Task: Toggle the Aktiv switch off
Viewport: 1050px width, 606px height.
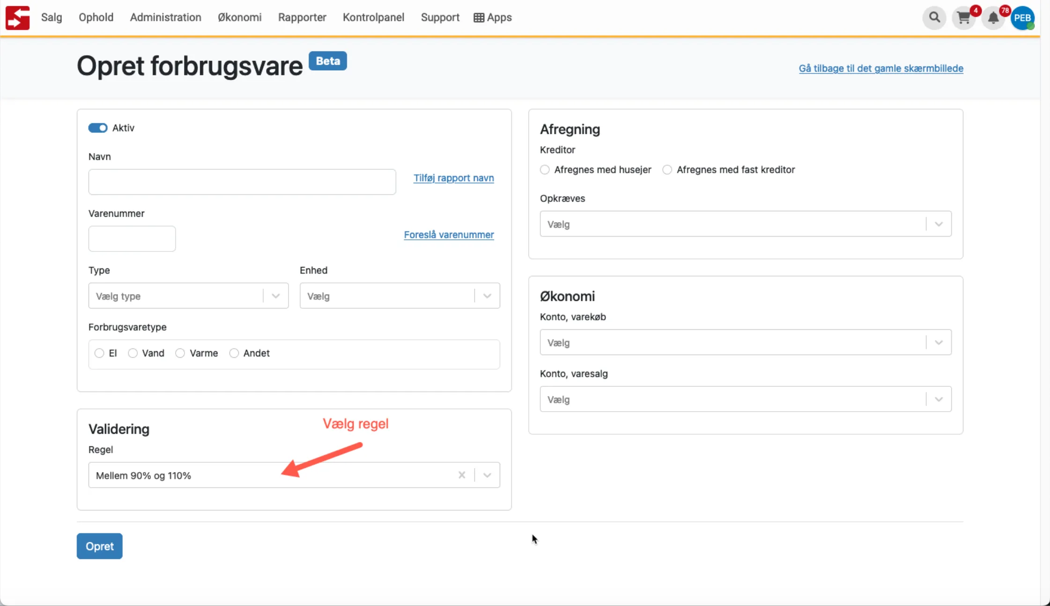Action: coord(98,128)
